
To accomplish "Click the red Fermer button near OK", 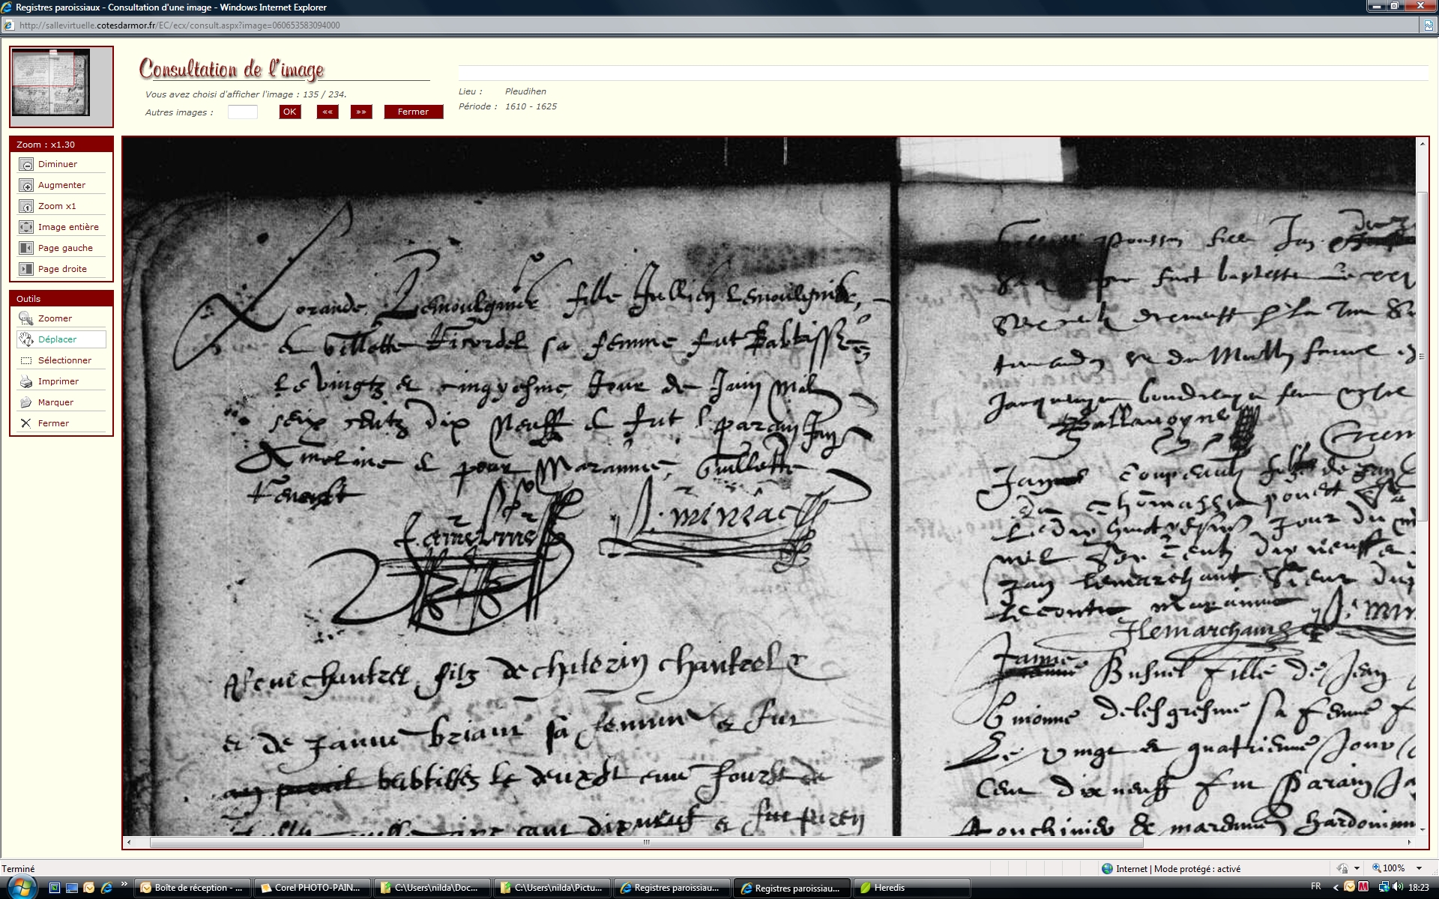I will pyautogui.click(x=413, y=112).
